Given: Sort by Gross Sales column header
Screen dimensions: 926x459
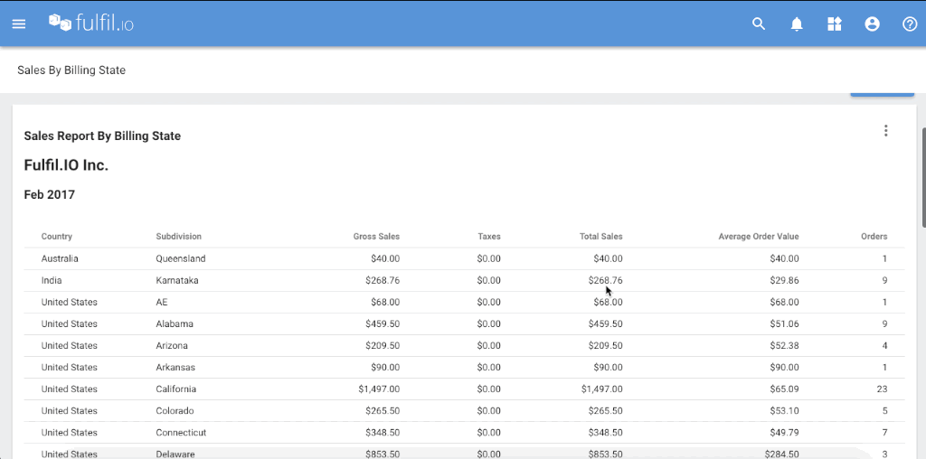Looking at the screenshot, I should pos(376,237).
